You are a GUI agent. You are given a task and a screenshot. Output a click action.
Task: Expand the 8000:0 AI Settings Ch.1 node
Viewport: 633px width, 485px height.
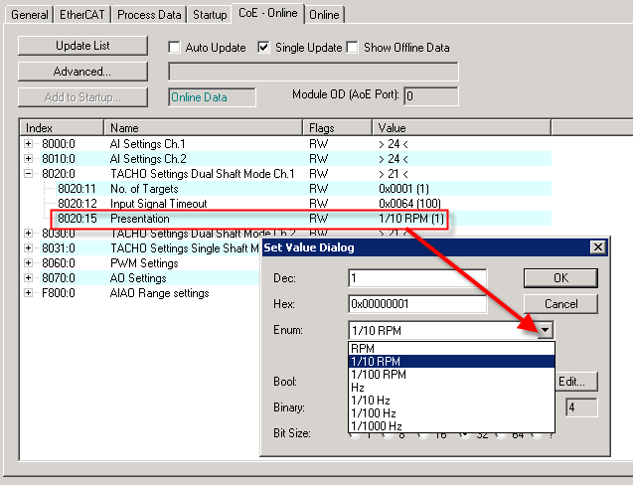click(28, 144)
